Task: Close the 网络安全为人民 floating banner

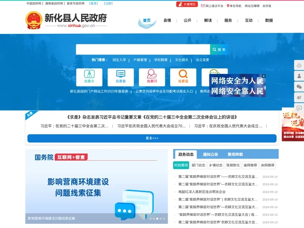Action: click(x=263, y=76)
